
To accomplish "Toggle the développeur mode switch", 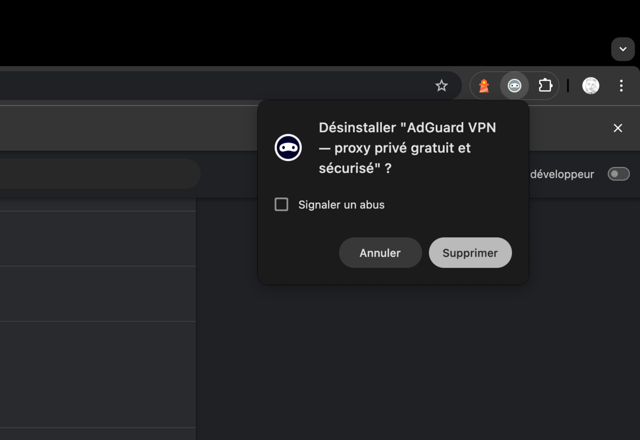I will [619, 174].
